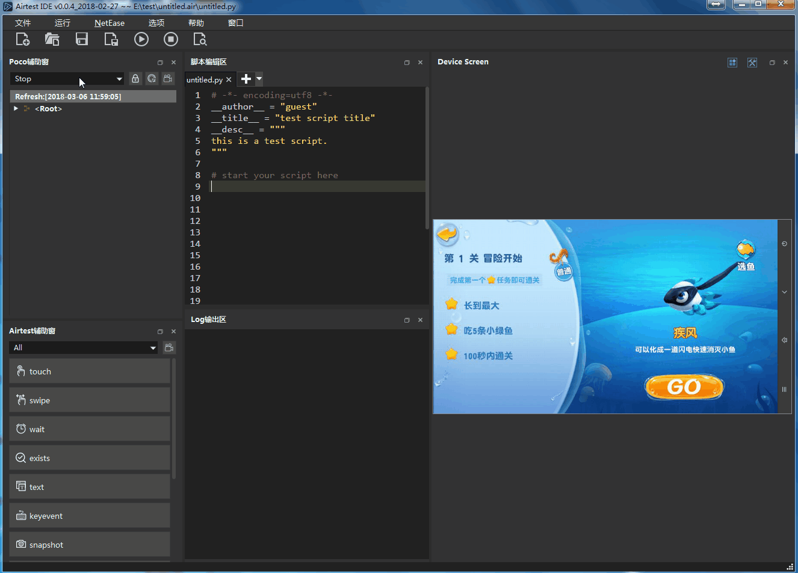Expand the <Root> tree node
798x573 pixels.
[16, 109]
